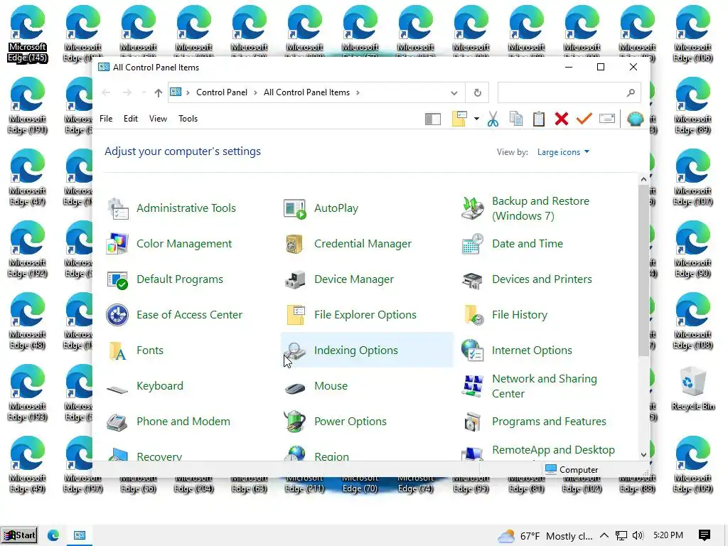Viewport: 728px width, 546px height.
Task: Click the volume speaker tray icon
Action: click(x=638, y=535)
